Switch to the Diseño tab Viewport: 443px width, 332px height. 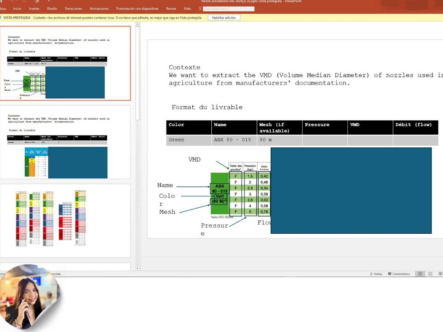click(x=52, y=8)
